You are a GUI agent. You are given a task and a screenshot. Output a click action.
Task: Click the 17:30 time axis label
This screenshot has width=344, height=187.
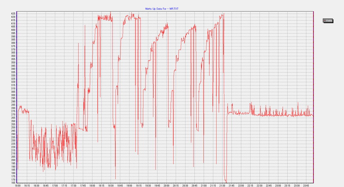tap(74, 185)
